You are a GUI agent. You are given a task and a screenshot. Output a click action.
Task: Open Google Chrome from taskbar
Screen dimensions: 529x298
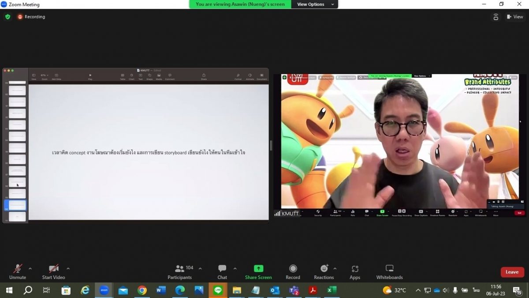click(x=142, y=290)
